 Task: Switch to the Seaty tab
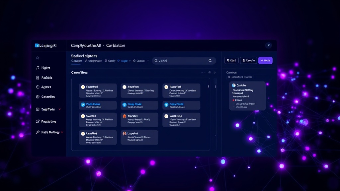tap(110, 61)
